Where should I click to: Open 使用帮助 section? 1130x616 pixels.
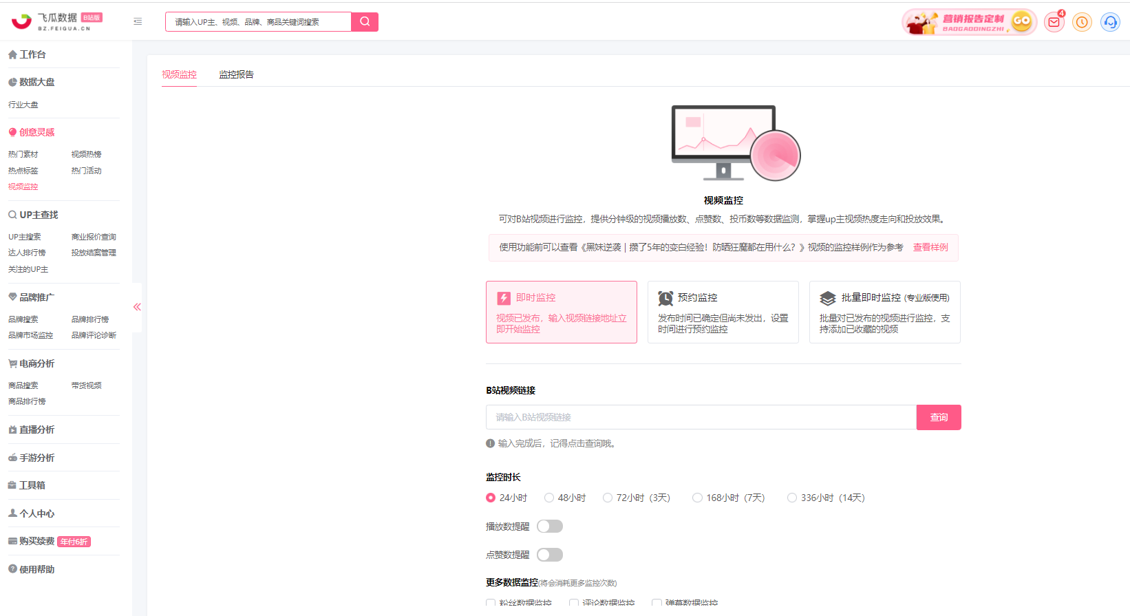click(x=32, y=569)
